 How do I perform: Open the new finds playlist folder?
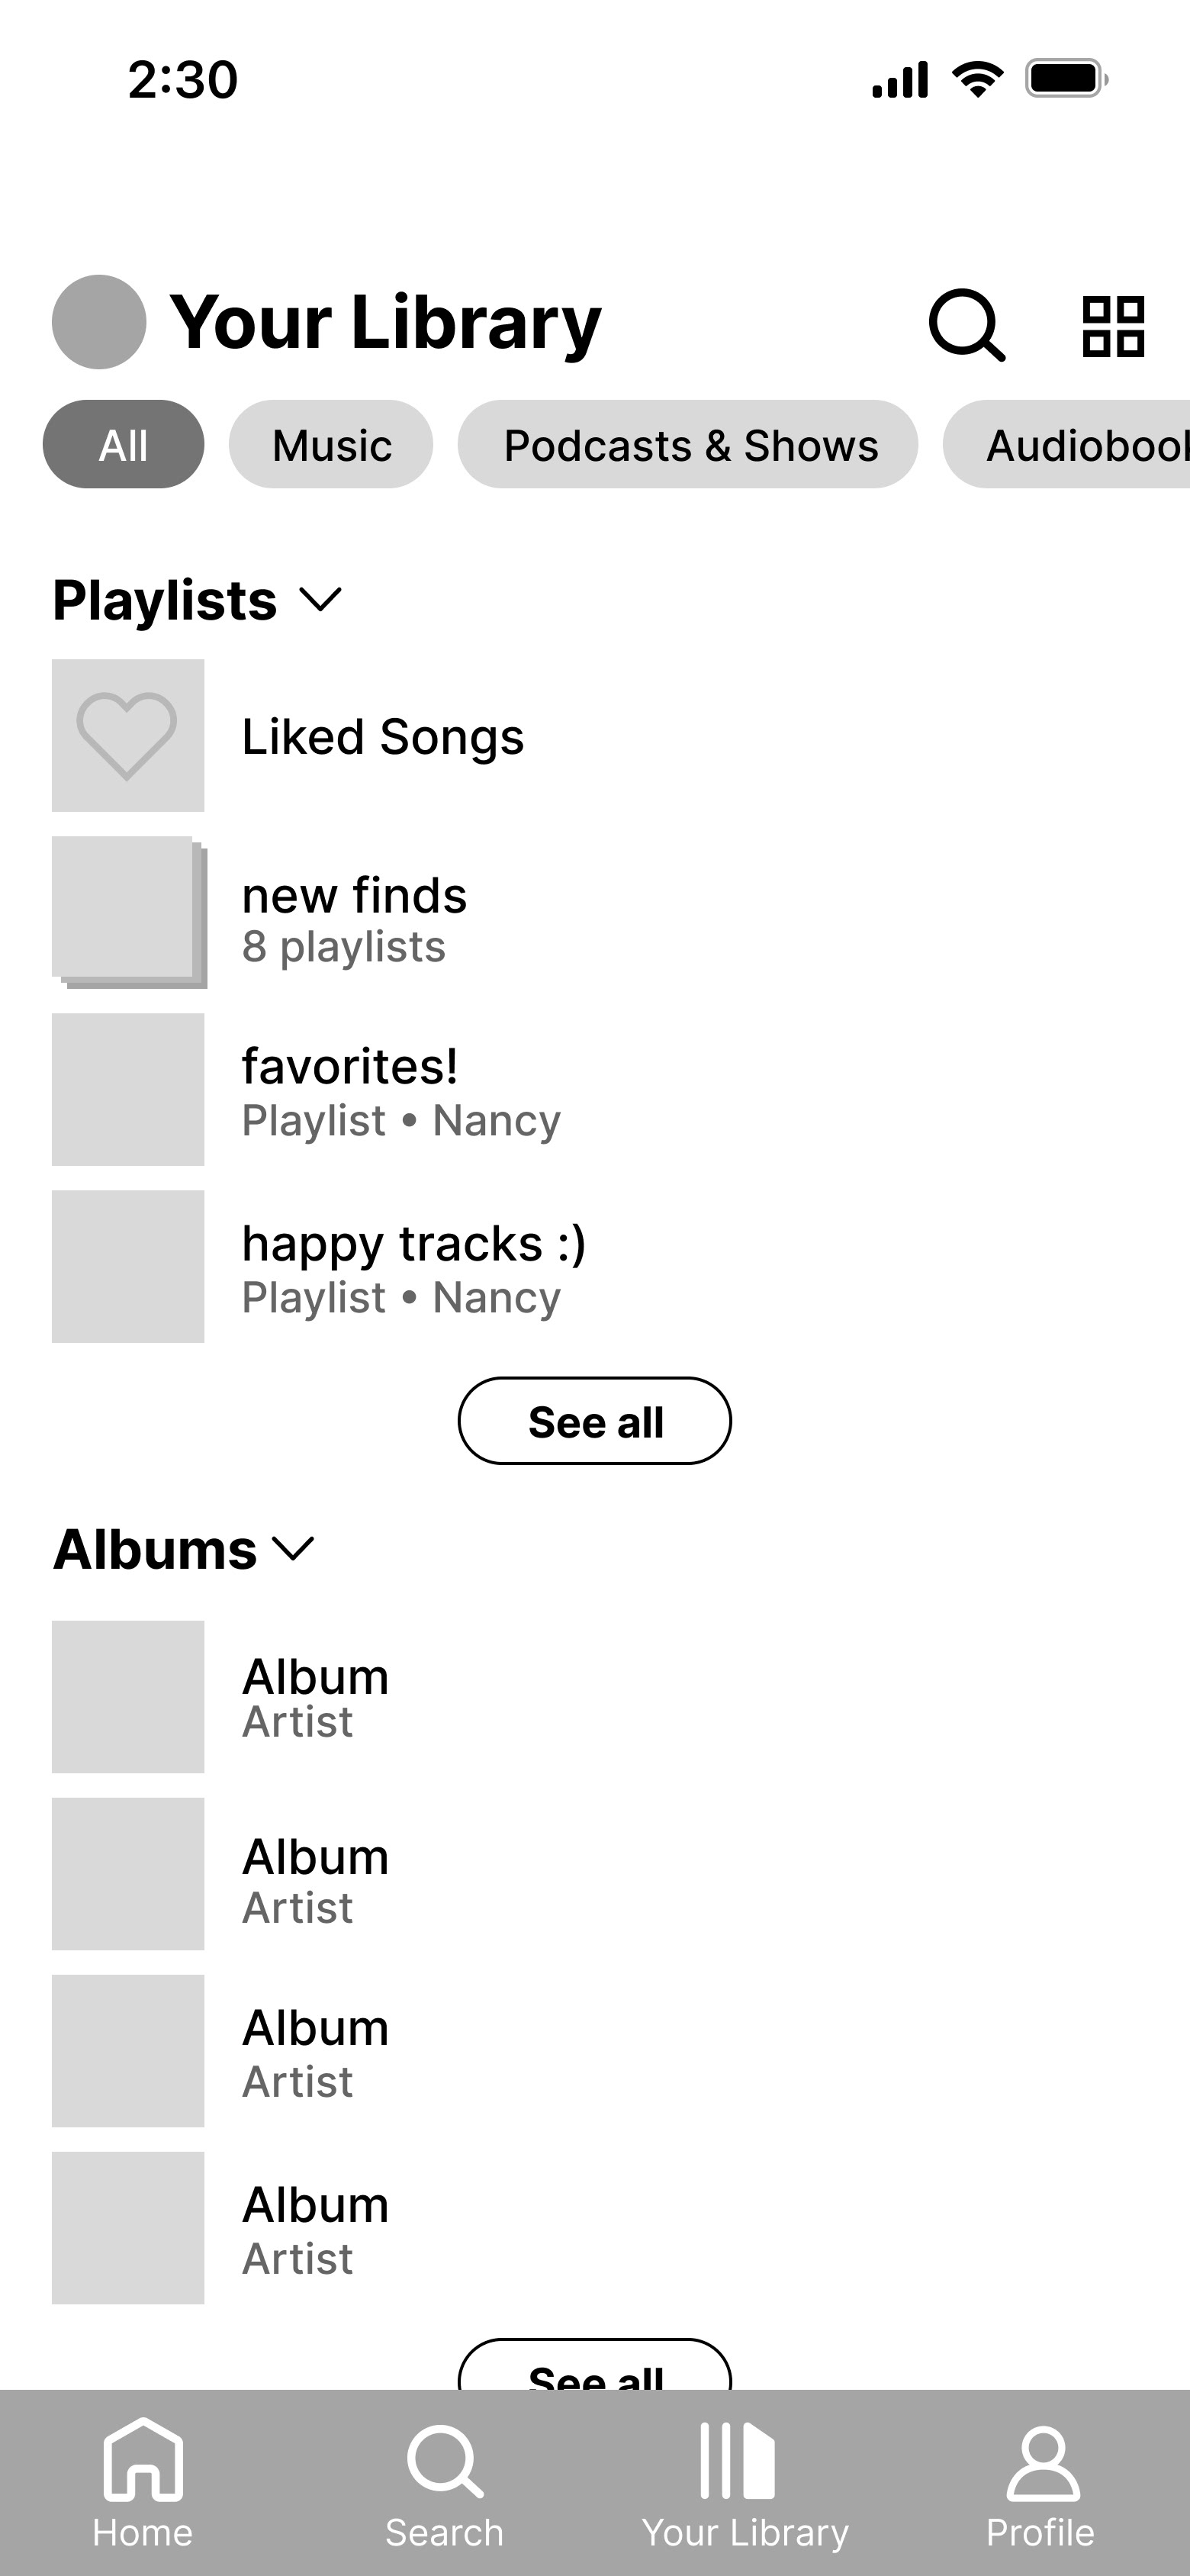(x=595, y=913)
